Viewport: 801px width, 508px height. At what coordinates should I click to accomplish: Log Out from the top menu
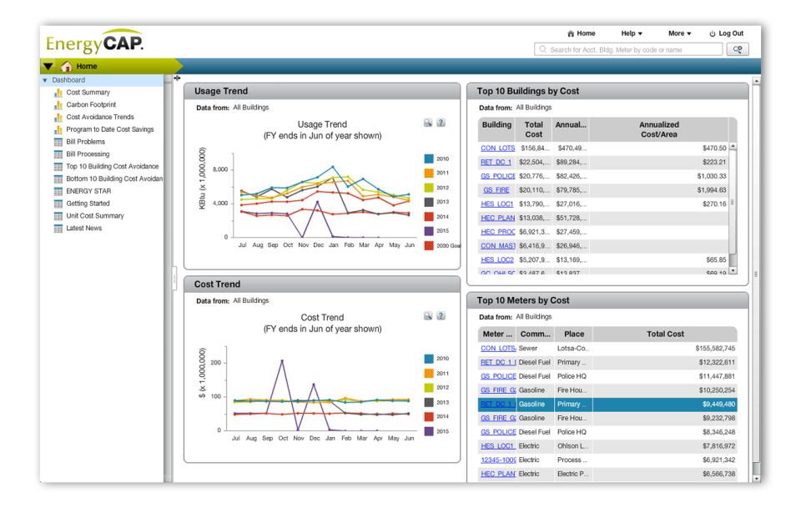pyautogui.click(x=726, y=33)
